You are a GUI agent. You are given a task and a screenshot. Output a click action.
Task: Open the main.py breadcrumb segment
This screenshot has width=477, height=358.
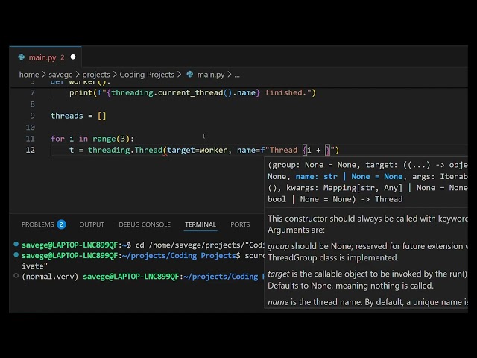pos(210,75)
